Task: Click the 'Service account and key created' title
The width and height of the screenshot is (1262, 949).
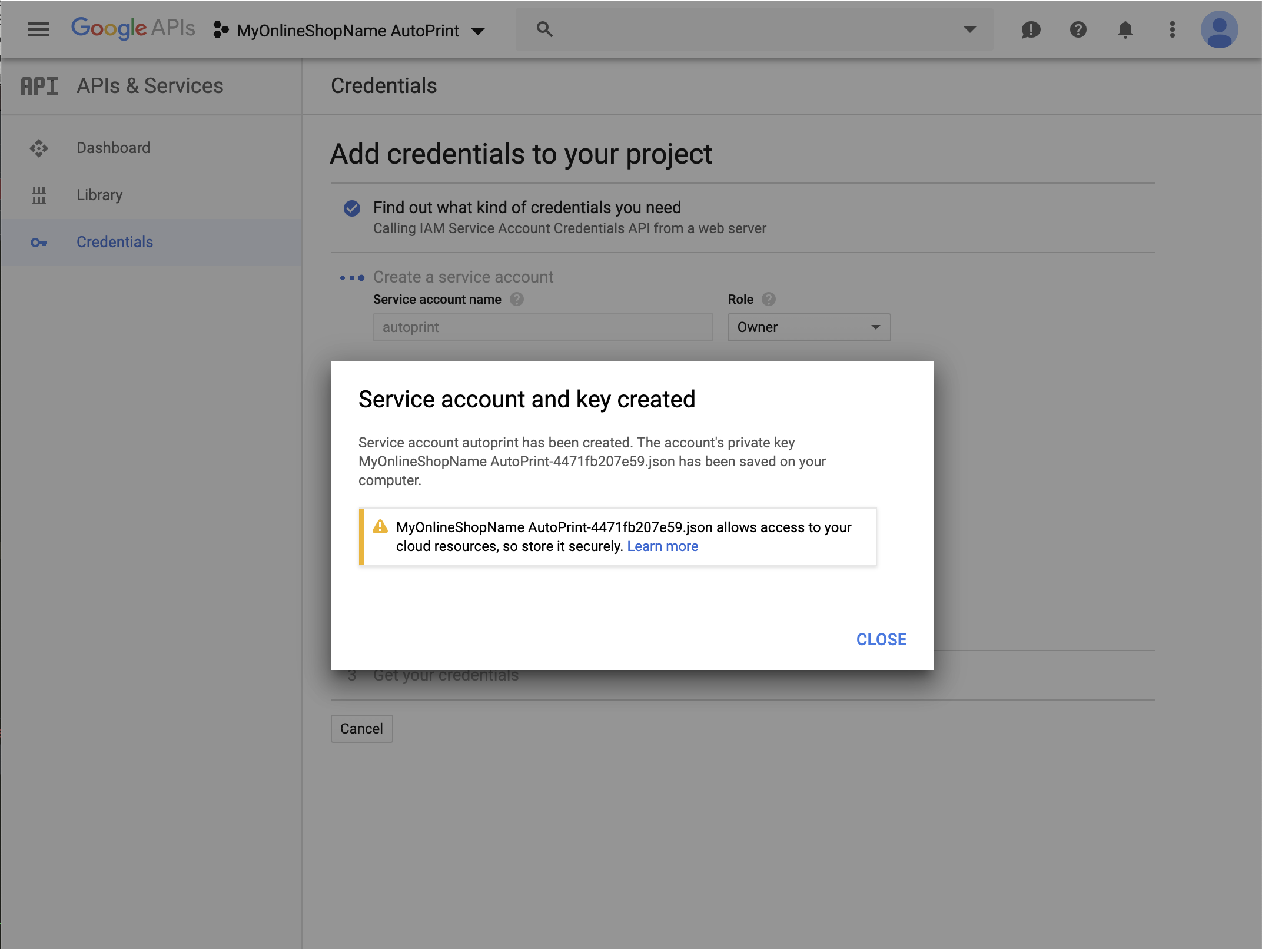Action: click(x=527, y=399)
